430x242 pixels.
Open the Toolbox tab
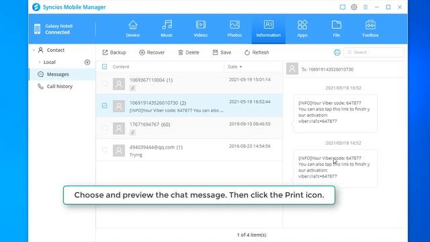pos(370,29)
